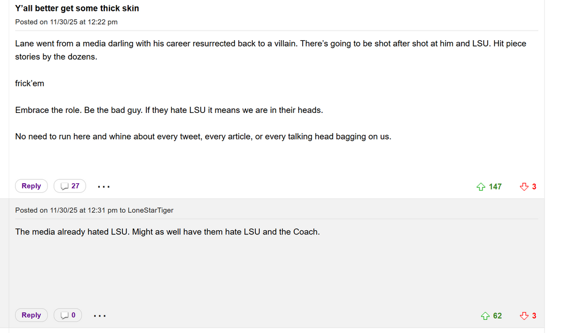Reply to the 12:31 pm comment
567x333 pixels.
[31, 315]
